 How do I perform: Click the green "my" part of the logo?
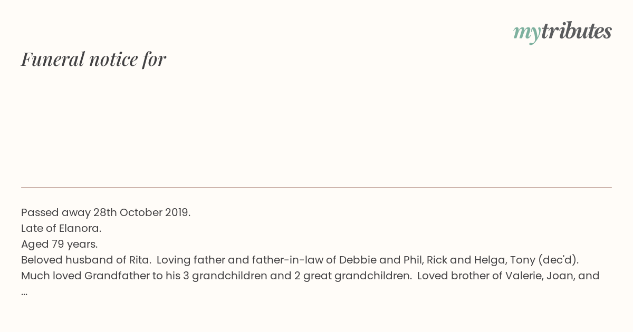[x=526, y=34]
